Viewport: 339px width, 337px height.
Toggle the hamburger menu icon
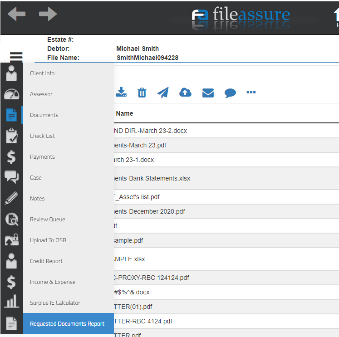(16, 57)
